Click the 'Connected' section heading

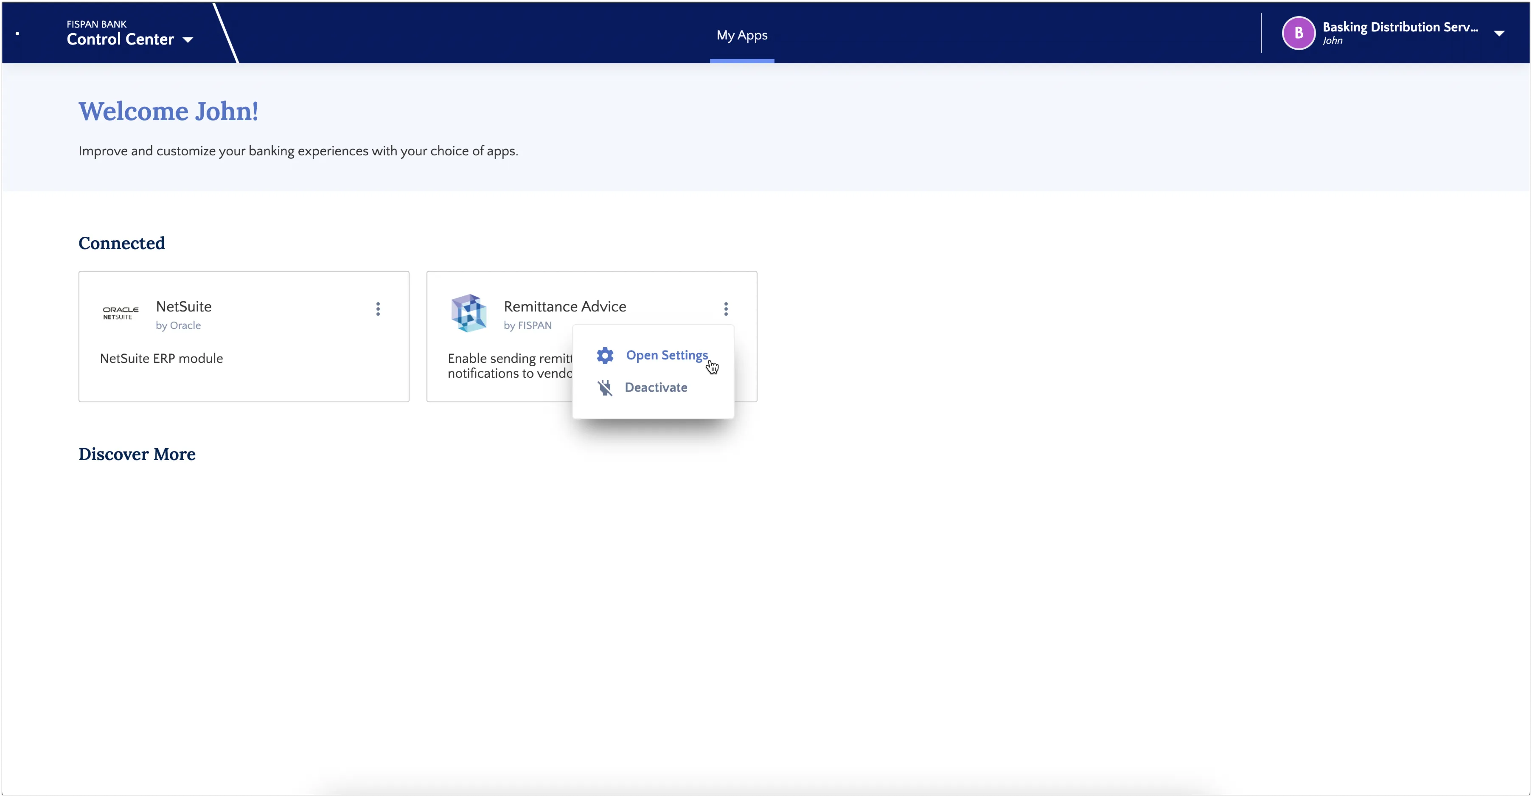[122, 243]
